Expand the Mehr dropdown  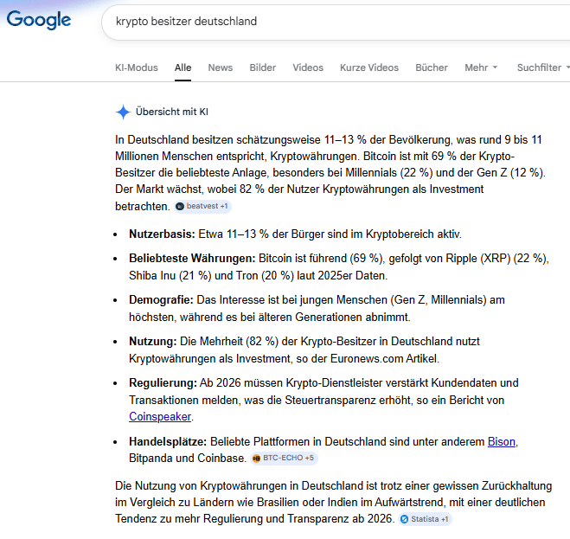(x=481, y=67)
